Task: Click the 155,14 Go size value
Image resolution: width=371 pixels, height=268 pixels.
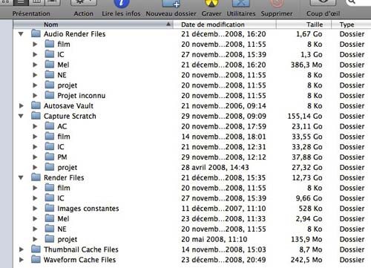Action: (x=305, y=116)
